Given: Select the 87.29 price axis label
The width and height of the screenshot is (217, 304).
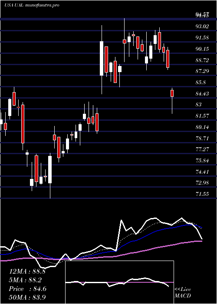Looking at the screenshot, I should (x=202, y=71).
